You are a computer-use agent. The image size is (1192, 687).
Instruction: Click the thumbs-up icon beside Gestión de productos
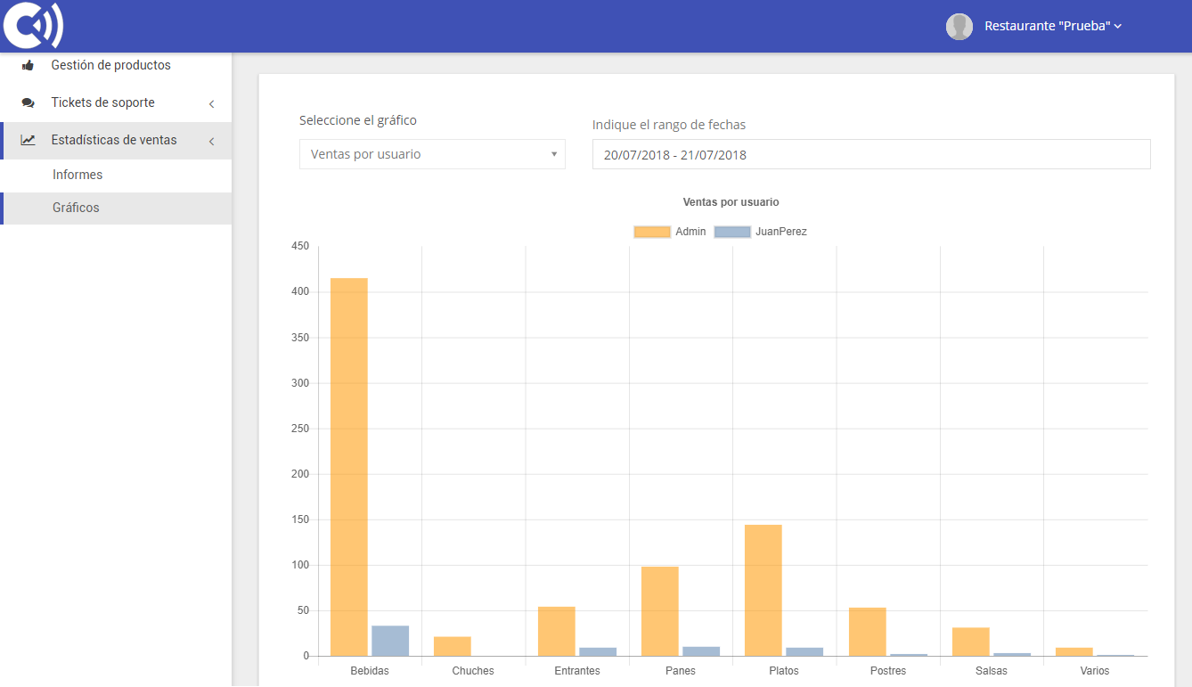click(26, 64)
